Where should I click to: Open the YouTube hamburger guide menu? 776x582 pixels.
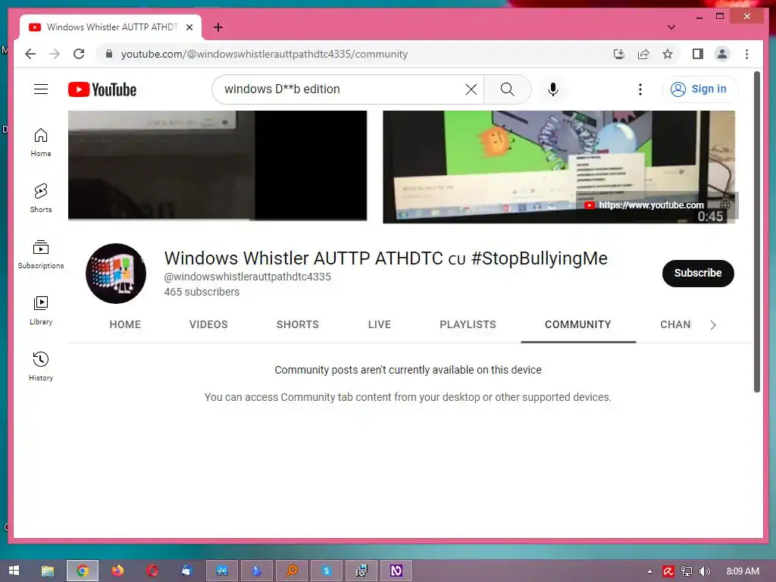(41, 89)
